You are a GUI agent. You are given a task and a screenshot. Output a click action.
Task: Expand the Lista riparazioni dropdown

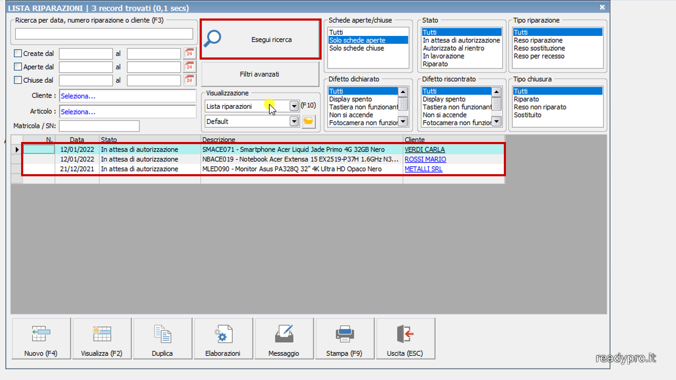[x=294, y=106]
